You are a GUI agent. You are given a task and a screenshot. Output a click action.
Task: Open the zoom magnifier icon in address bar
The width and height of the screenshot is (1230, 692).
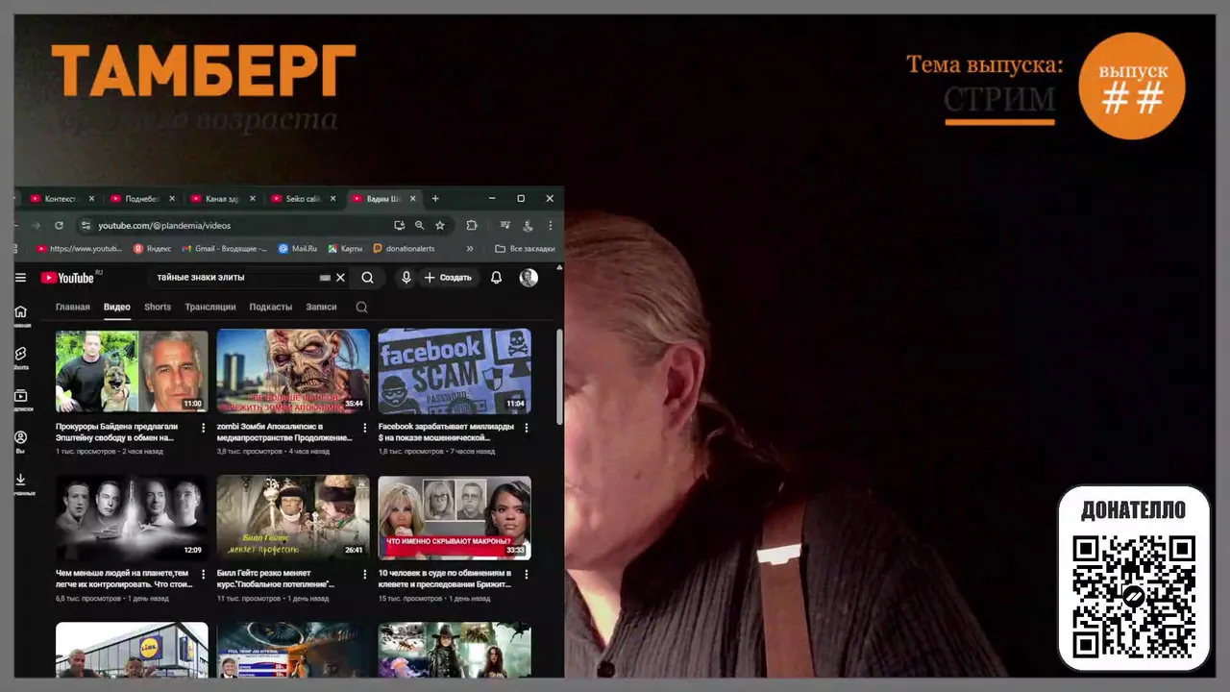coord(419,225)
